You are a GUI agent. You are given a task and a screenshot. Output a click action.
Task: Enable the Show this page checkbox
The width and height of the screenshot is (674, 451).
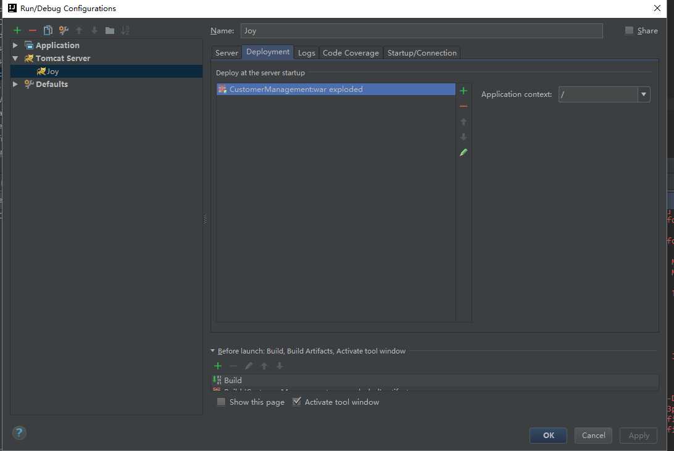tap(221, 402)
